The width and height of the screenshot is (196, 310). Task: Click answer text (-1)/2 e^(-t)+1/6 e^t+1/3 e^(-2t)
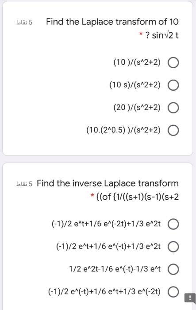click(104, 291)
